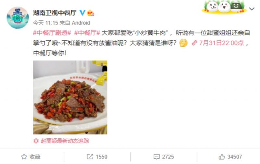
Task: Click the Android source label
Action: [81, 23]
